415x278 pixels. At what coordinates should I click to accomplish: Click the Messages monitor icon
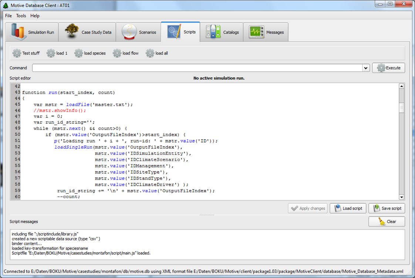(256, 32)
